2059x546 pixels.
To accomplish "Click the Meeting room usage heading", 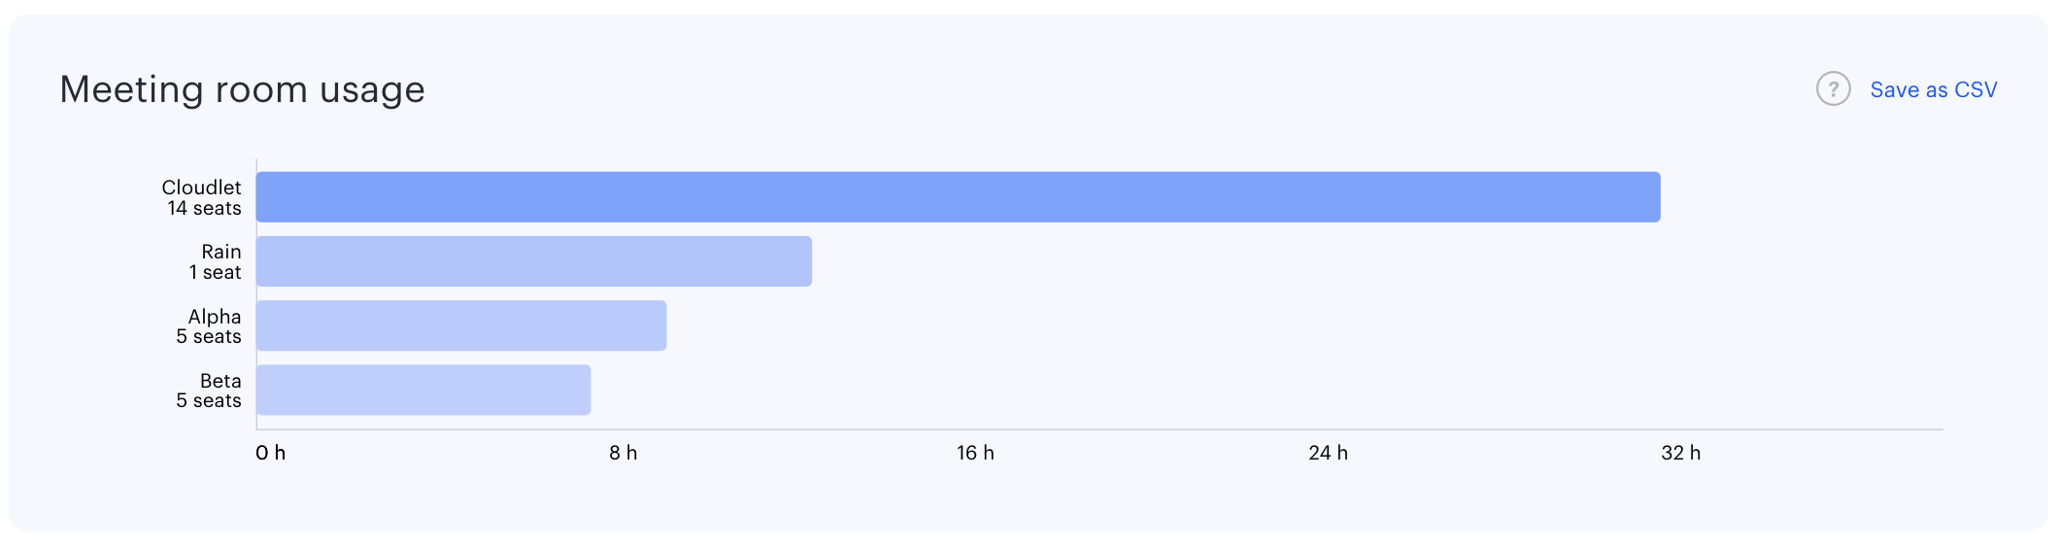I will click(x=242, y=89).
